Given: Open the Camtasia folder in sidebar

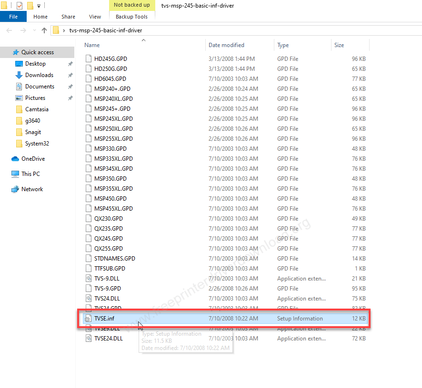Looking at the screenshot, I should pos(37,109).
